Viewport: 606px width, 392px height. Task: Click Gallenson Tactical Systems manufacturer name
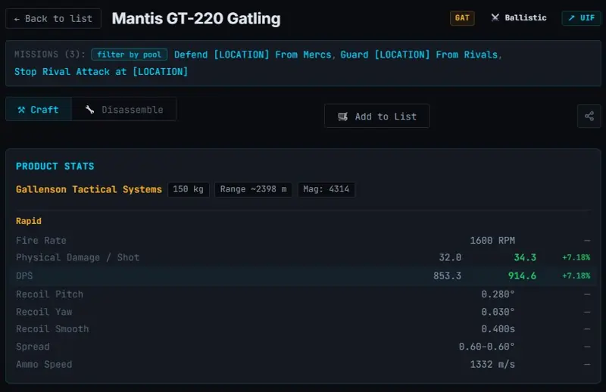click(89, 189)
